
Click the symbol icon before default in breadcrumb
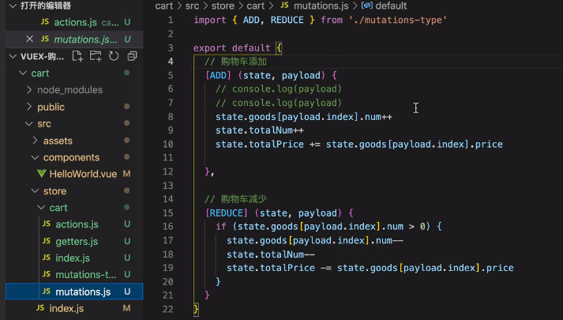click(366, 6)
